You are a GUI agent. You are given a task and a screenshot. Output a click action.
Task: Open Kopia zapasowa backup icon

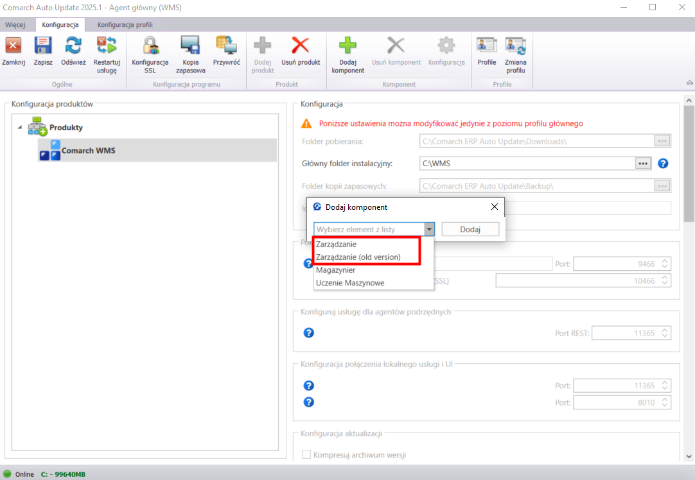[191, 46]
